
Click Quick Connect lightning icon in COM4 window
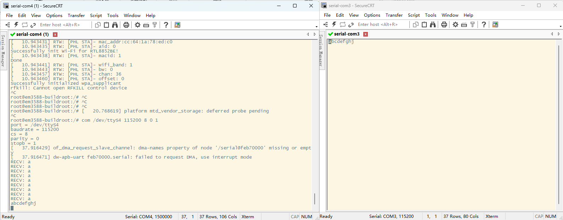click(x=16, y=25)
